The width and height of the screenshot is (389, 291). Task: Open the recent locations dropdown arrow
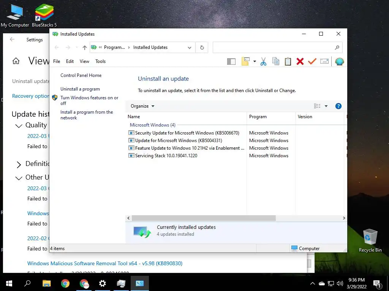[76, 47]
